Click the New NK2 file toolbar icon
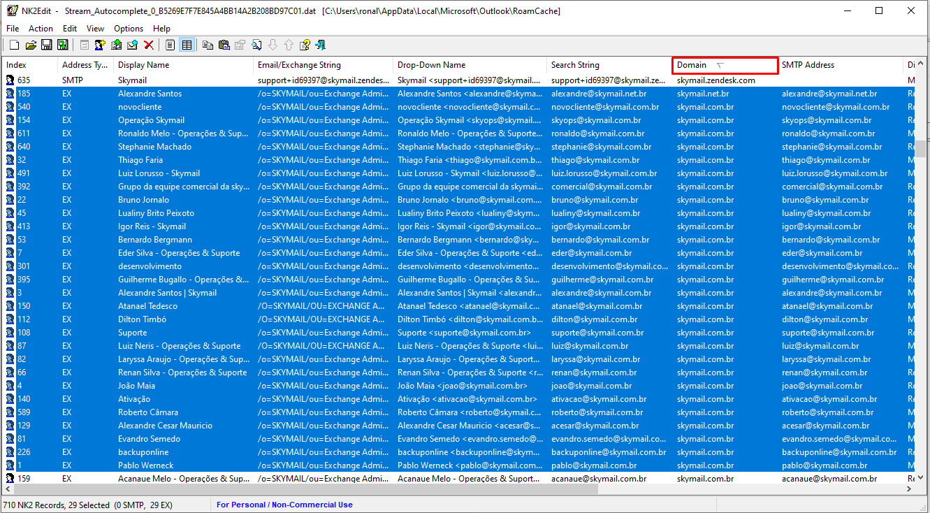The width and height of the screenshot is (930, 513). click(x=14, y=45)
